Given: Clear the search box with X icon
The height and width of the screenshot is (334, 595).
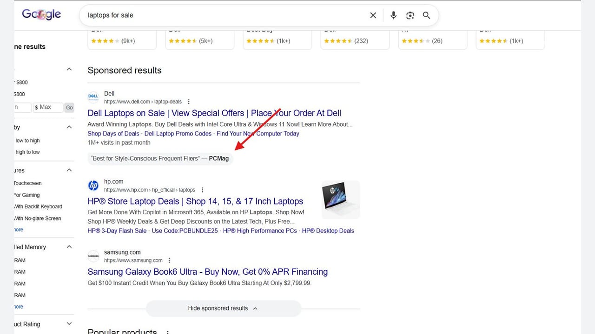Looking at the screenshot, I should coord(373,15).
